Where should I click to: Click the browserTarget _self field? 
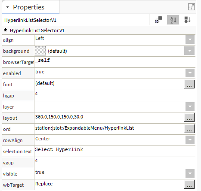tap(115, 62)
